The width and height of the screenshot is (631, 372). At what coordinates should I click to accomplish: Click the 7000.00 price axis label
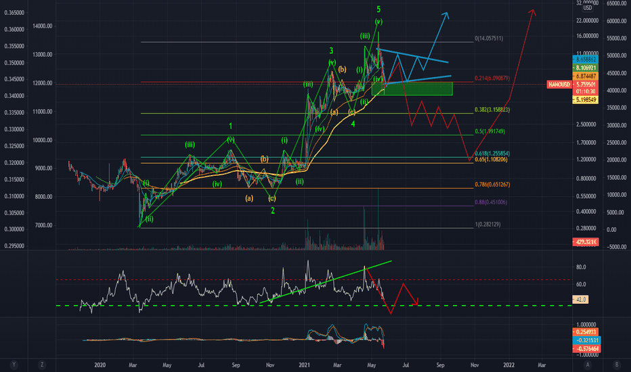[x=43, y=226]
